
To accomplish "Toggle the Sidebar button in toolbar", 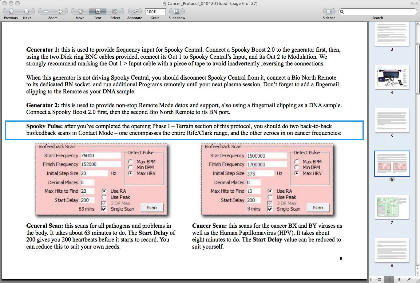I will [329, 11].
